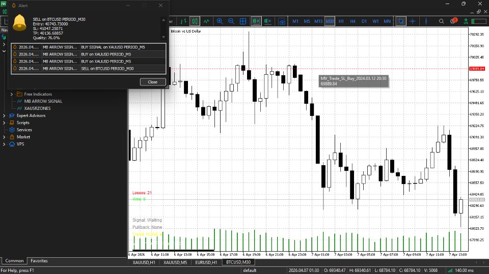Select the BTCUSD,M30 chart tab
The width and height of the screenshot is (489, 274).
[238, 262]
